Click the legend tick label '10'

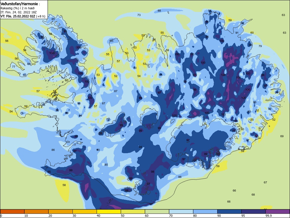[x=26, y=216]
